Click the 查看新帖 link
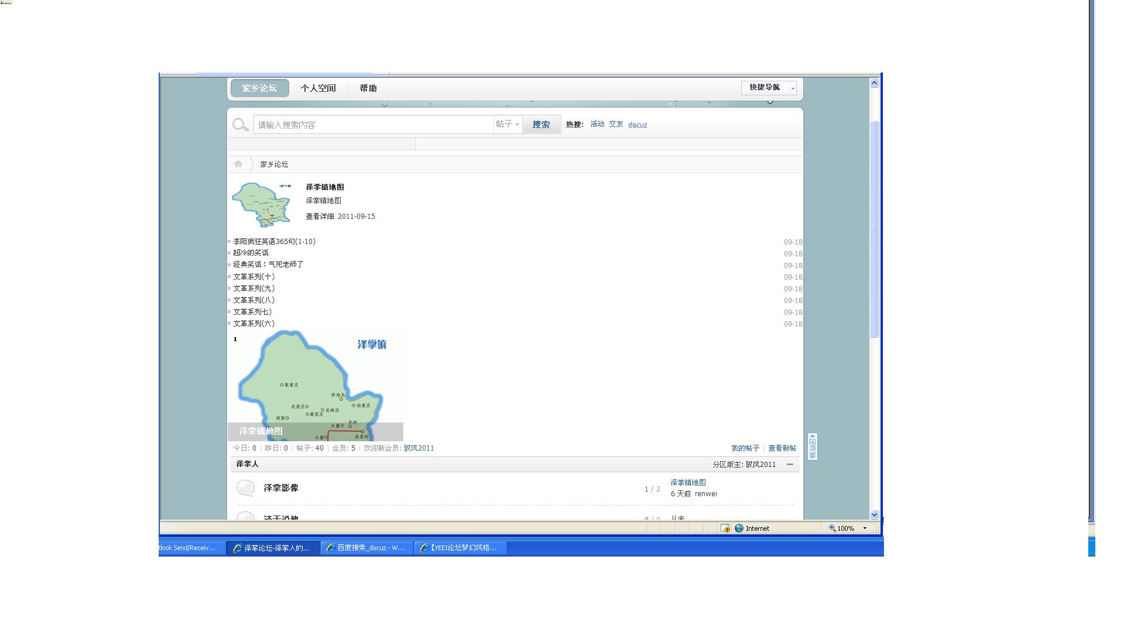This screenshot has width=1124, height=632. [782, 448]
